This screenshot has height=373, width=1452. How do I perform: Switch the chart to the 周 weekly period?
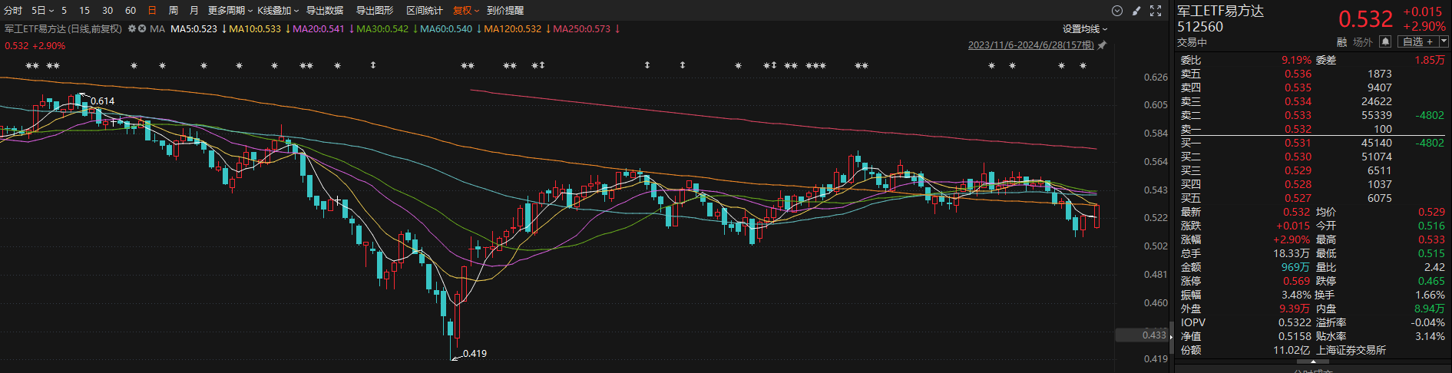click(173, 11)
